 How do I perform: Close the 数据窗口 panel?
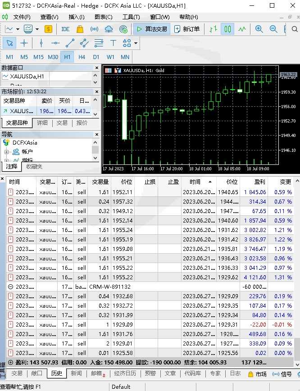click(x=97, y=68)
